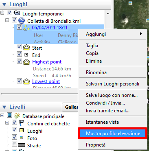Select Luoghi temporanei folder label
This screenshot has height=151, width=149.
pyautogui.click(x=43, y=14)
